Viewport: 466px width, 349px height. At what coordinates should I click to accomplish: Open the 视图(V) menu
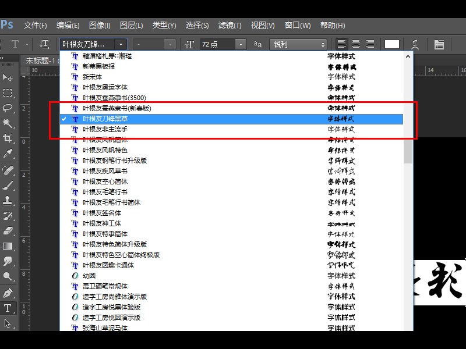pyautogui.click(x=263, y=26)
